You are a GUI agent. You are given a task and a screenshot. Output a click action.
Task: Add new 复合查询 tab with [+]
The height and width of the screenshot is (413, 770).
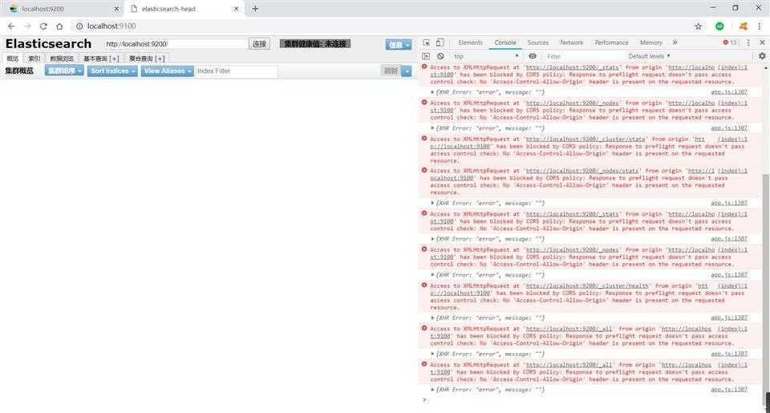[x=160, y=59]
